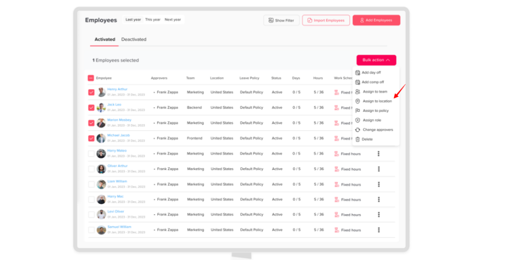512x260 pixels.
Task: Click the Assign to policy flag icon
Action: click(357, 111)
